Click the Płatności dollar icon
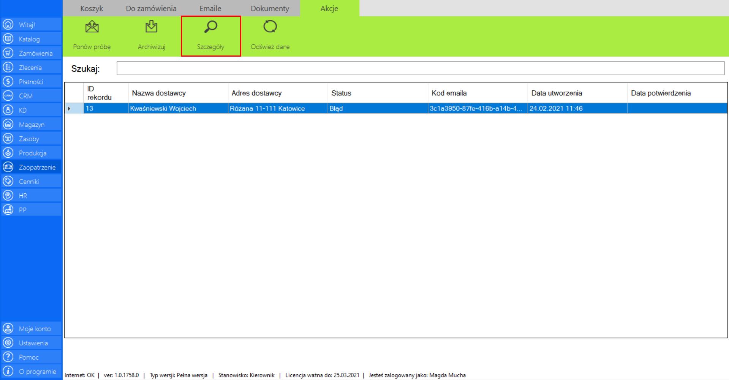Viewport: 729px width, 380px height. pos(8,82)
